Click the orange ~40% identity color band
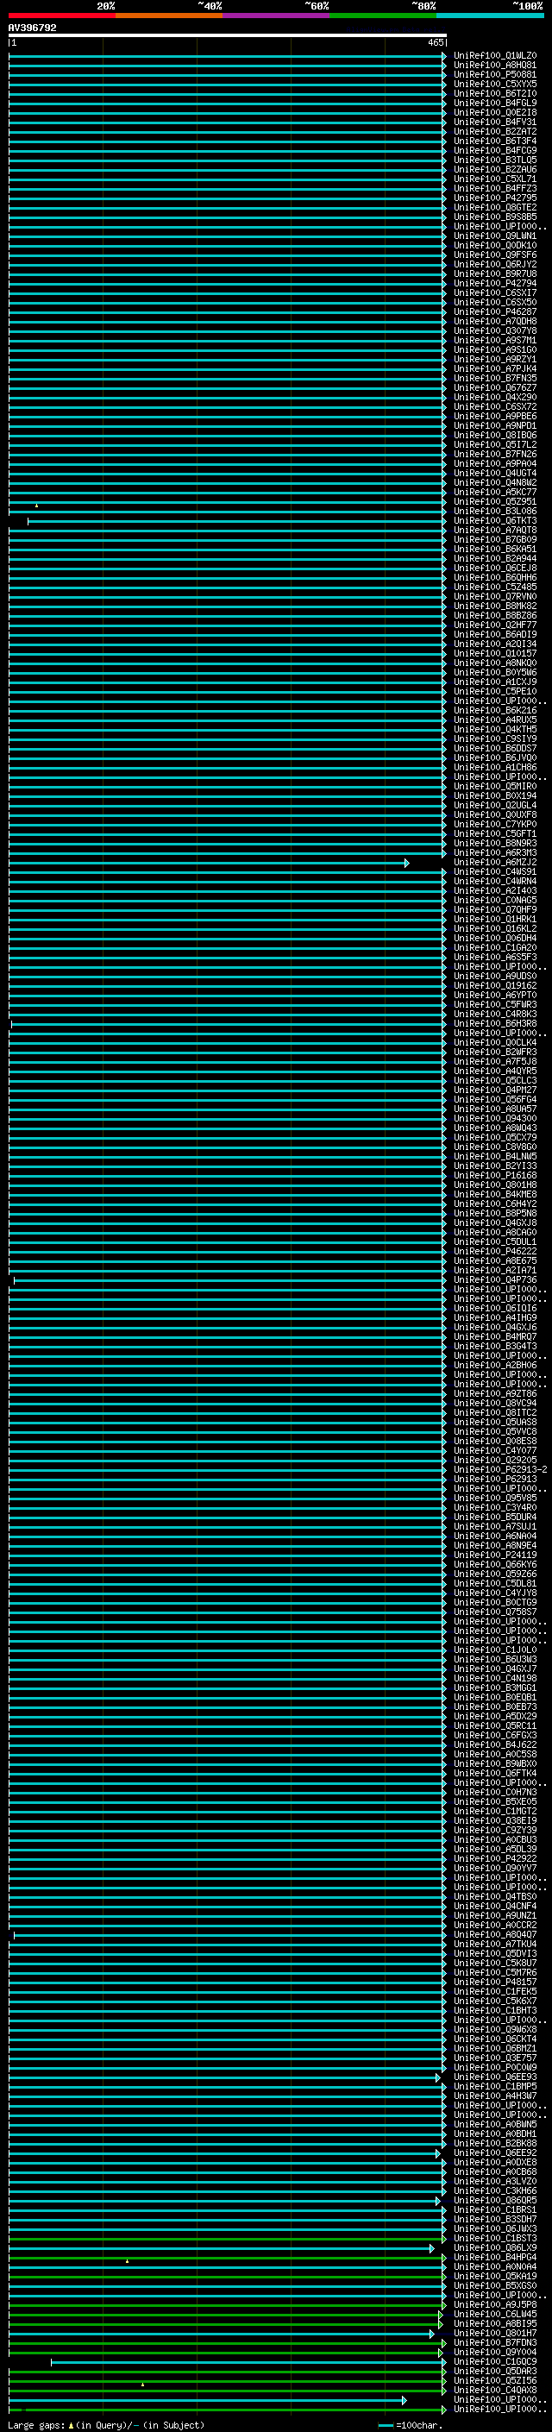Viewport: 552px width, 2432px height. (x=169, y=16)
